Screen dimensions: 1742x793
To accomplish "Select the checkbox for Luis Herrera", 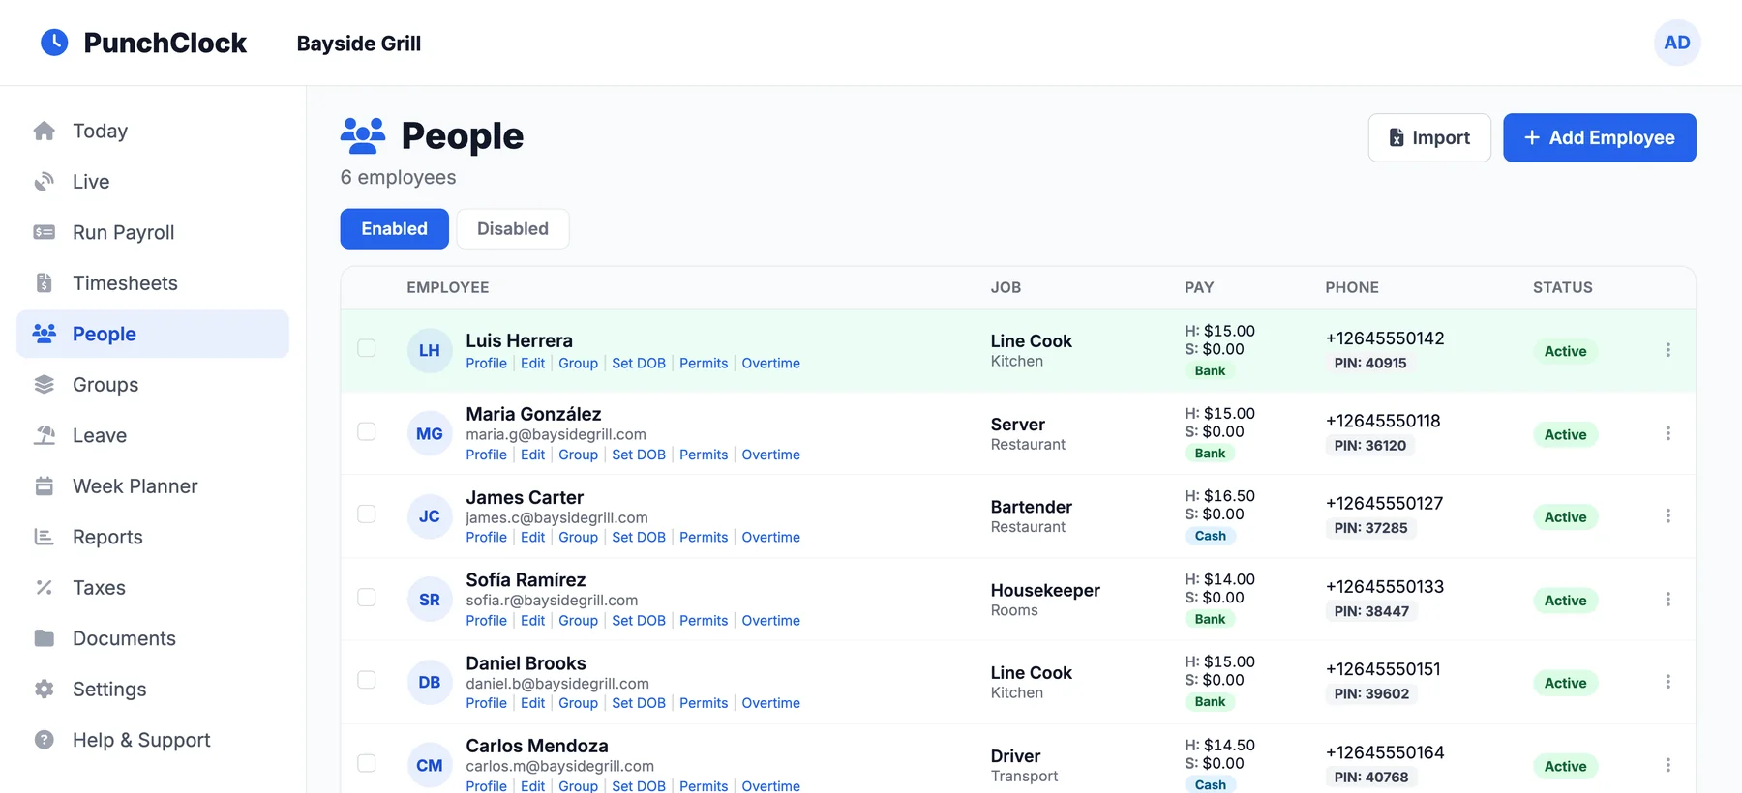I will (367, 348).
